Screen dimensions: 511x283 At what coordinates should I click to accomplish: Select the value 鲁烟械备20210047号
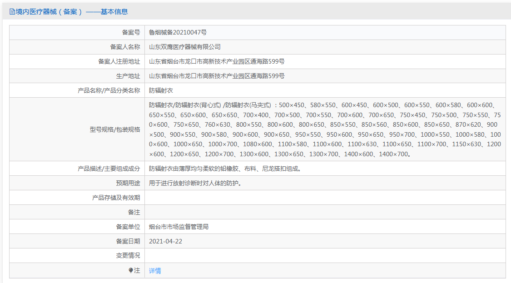tap(178, 32)
